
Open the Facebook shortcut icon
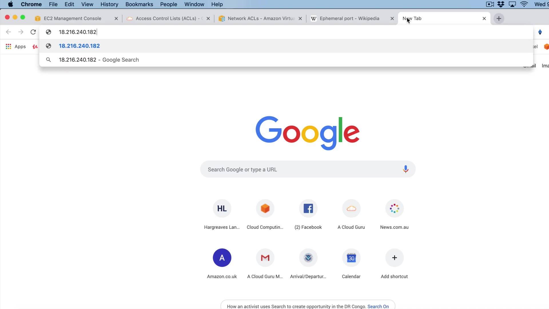pos(308,209)
